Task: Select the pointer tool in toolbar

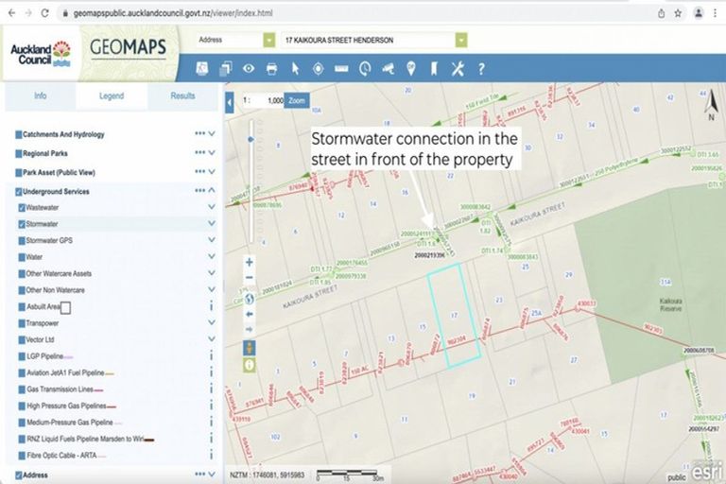Action: (295, 68)
